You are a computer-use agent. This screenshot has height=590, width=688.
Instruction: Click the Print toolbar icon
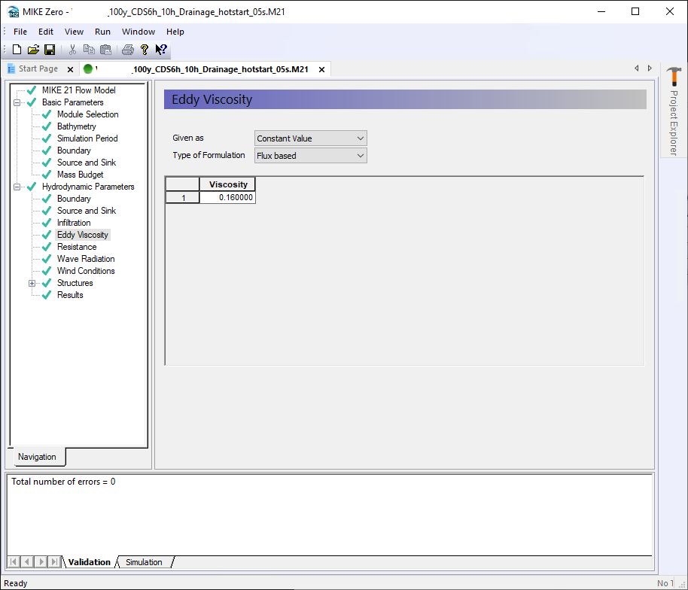[128, 50]
